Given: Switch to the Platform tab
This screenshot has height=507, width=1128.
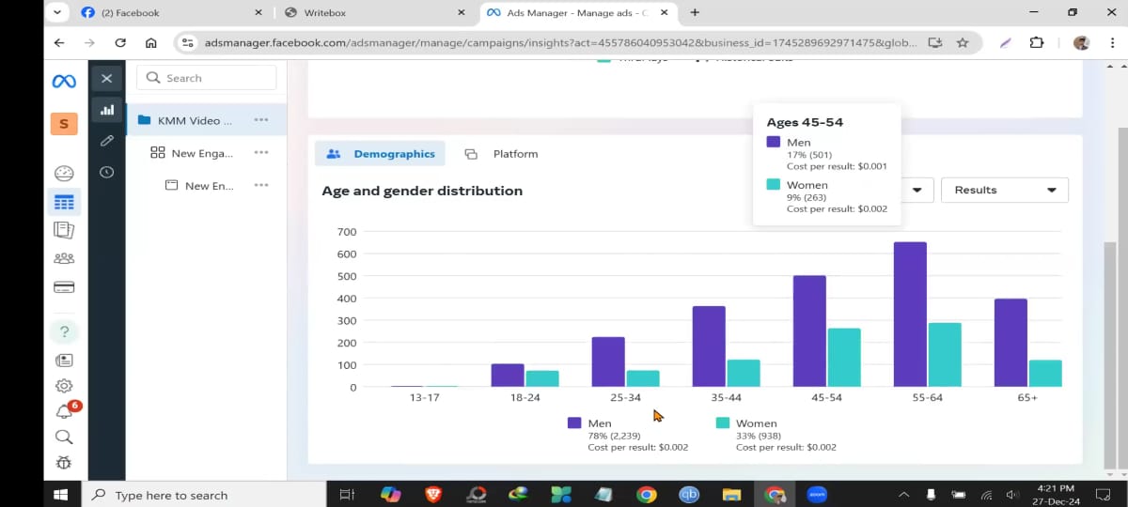Looking at the screenshot, I should (x=504, y=154).
